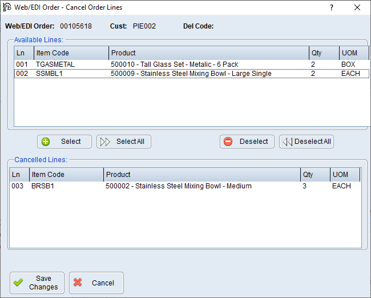
Task: Click Qty header in Cancelled Lines table
Action: tap(314, 175)
